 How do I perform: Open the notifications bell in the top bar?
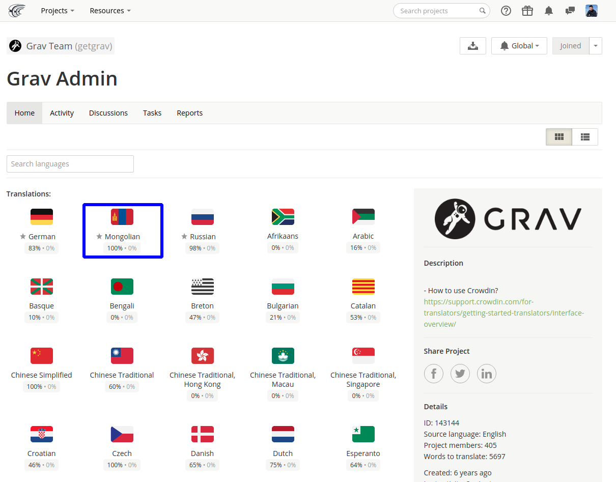[x=549, y=11]
